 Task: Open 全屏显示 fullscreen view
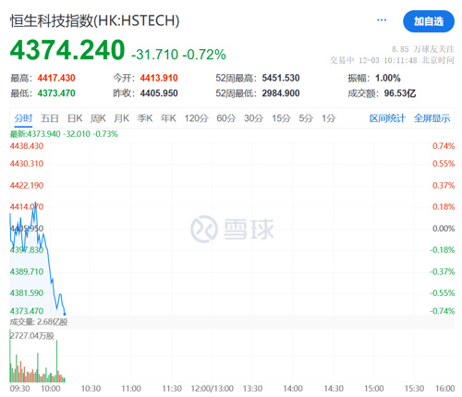[432, 118]
